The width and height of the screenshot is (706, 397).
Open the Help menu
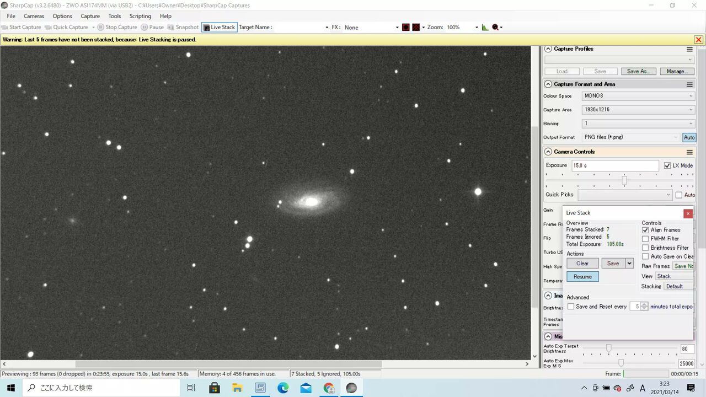(165, 16)
